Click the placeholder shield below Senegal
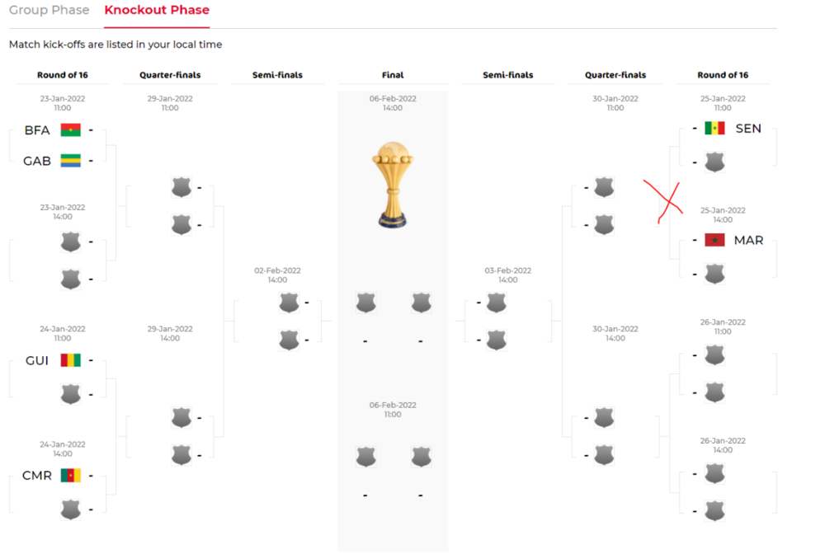Screen dimensions: 825x554 coord(714,162)
